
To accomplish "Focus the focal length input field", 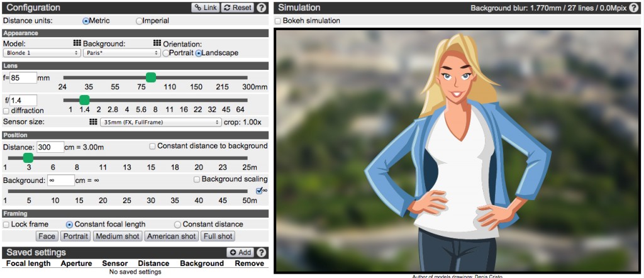I will tap(23, 77).
